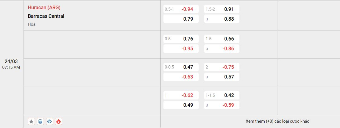Viewport: 340px width, 128px height.
Task: Choose the -0.95 handicap odds
Action: coord(181,48)
